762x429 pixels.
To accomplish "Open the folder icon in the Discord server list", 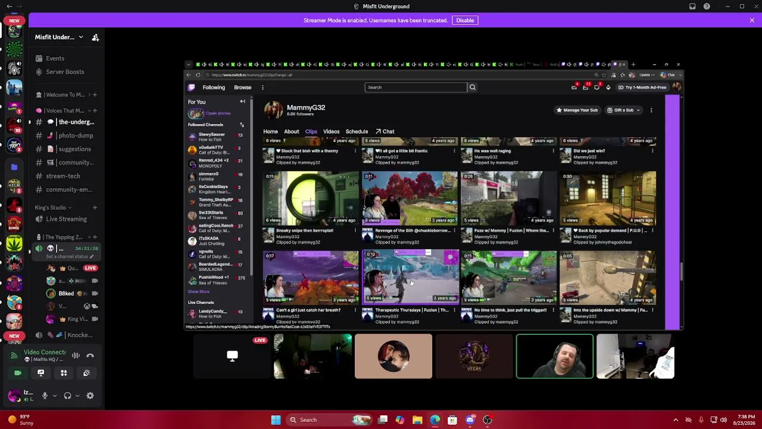I will click(x=14, y=167).
